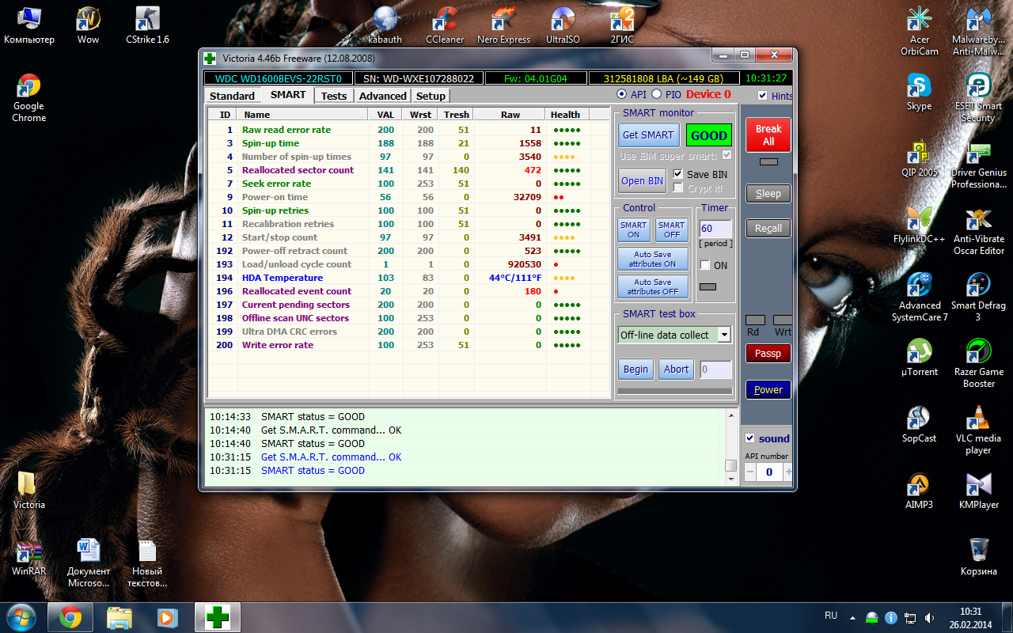1013x633 pixels.
Task: Turn SMART on with SMART ON button
Action: (x=634, y=229)
